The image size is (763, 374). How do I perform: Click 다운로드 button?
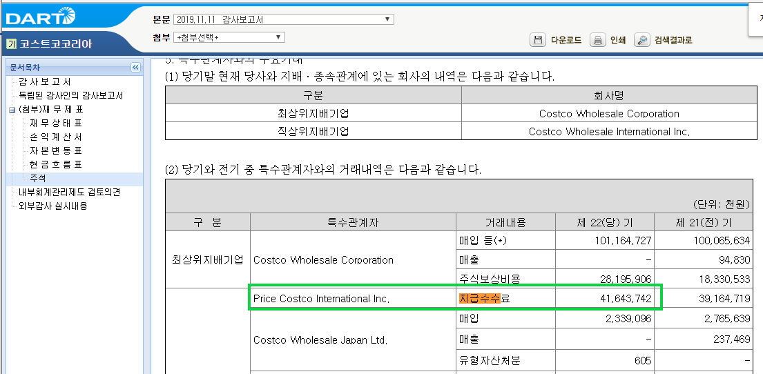point(566,40)
